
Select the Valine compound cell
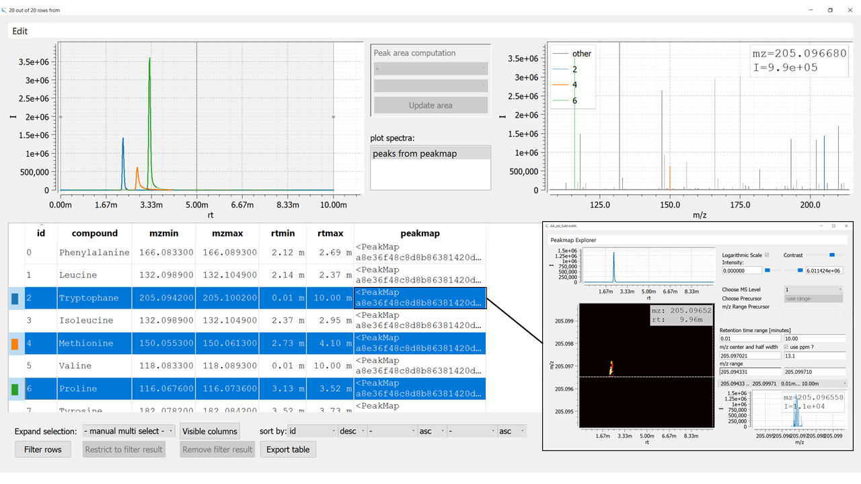[x=95, y=366]
